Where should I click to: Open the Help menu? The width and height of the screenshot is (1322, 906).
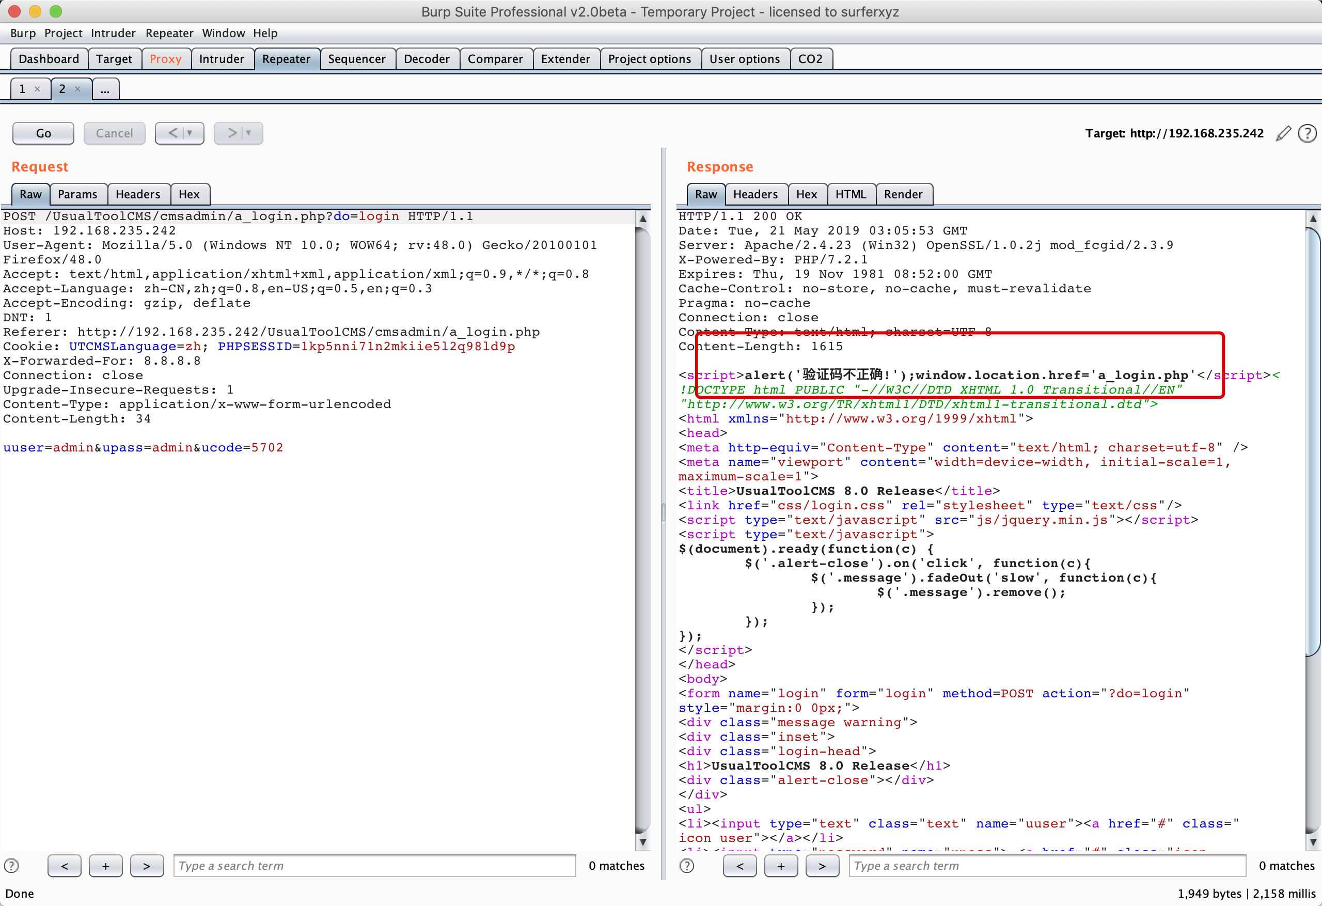(265, 33)
